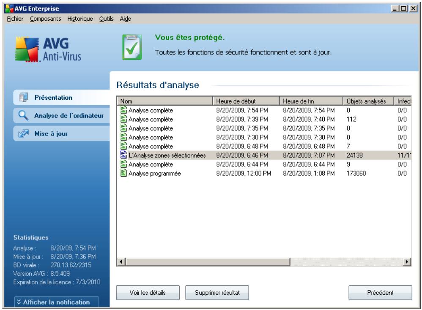Click horizontal scrollbar right arrow
The width and height of the screenshot is (422, 310).
pyautogui.click(x=407, y=261)
